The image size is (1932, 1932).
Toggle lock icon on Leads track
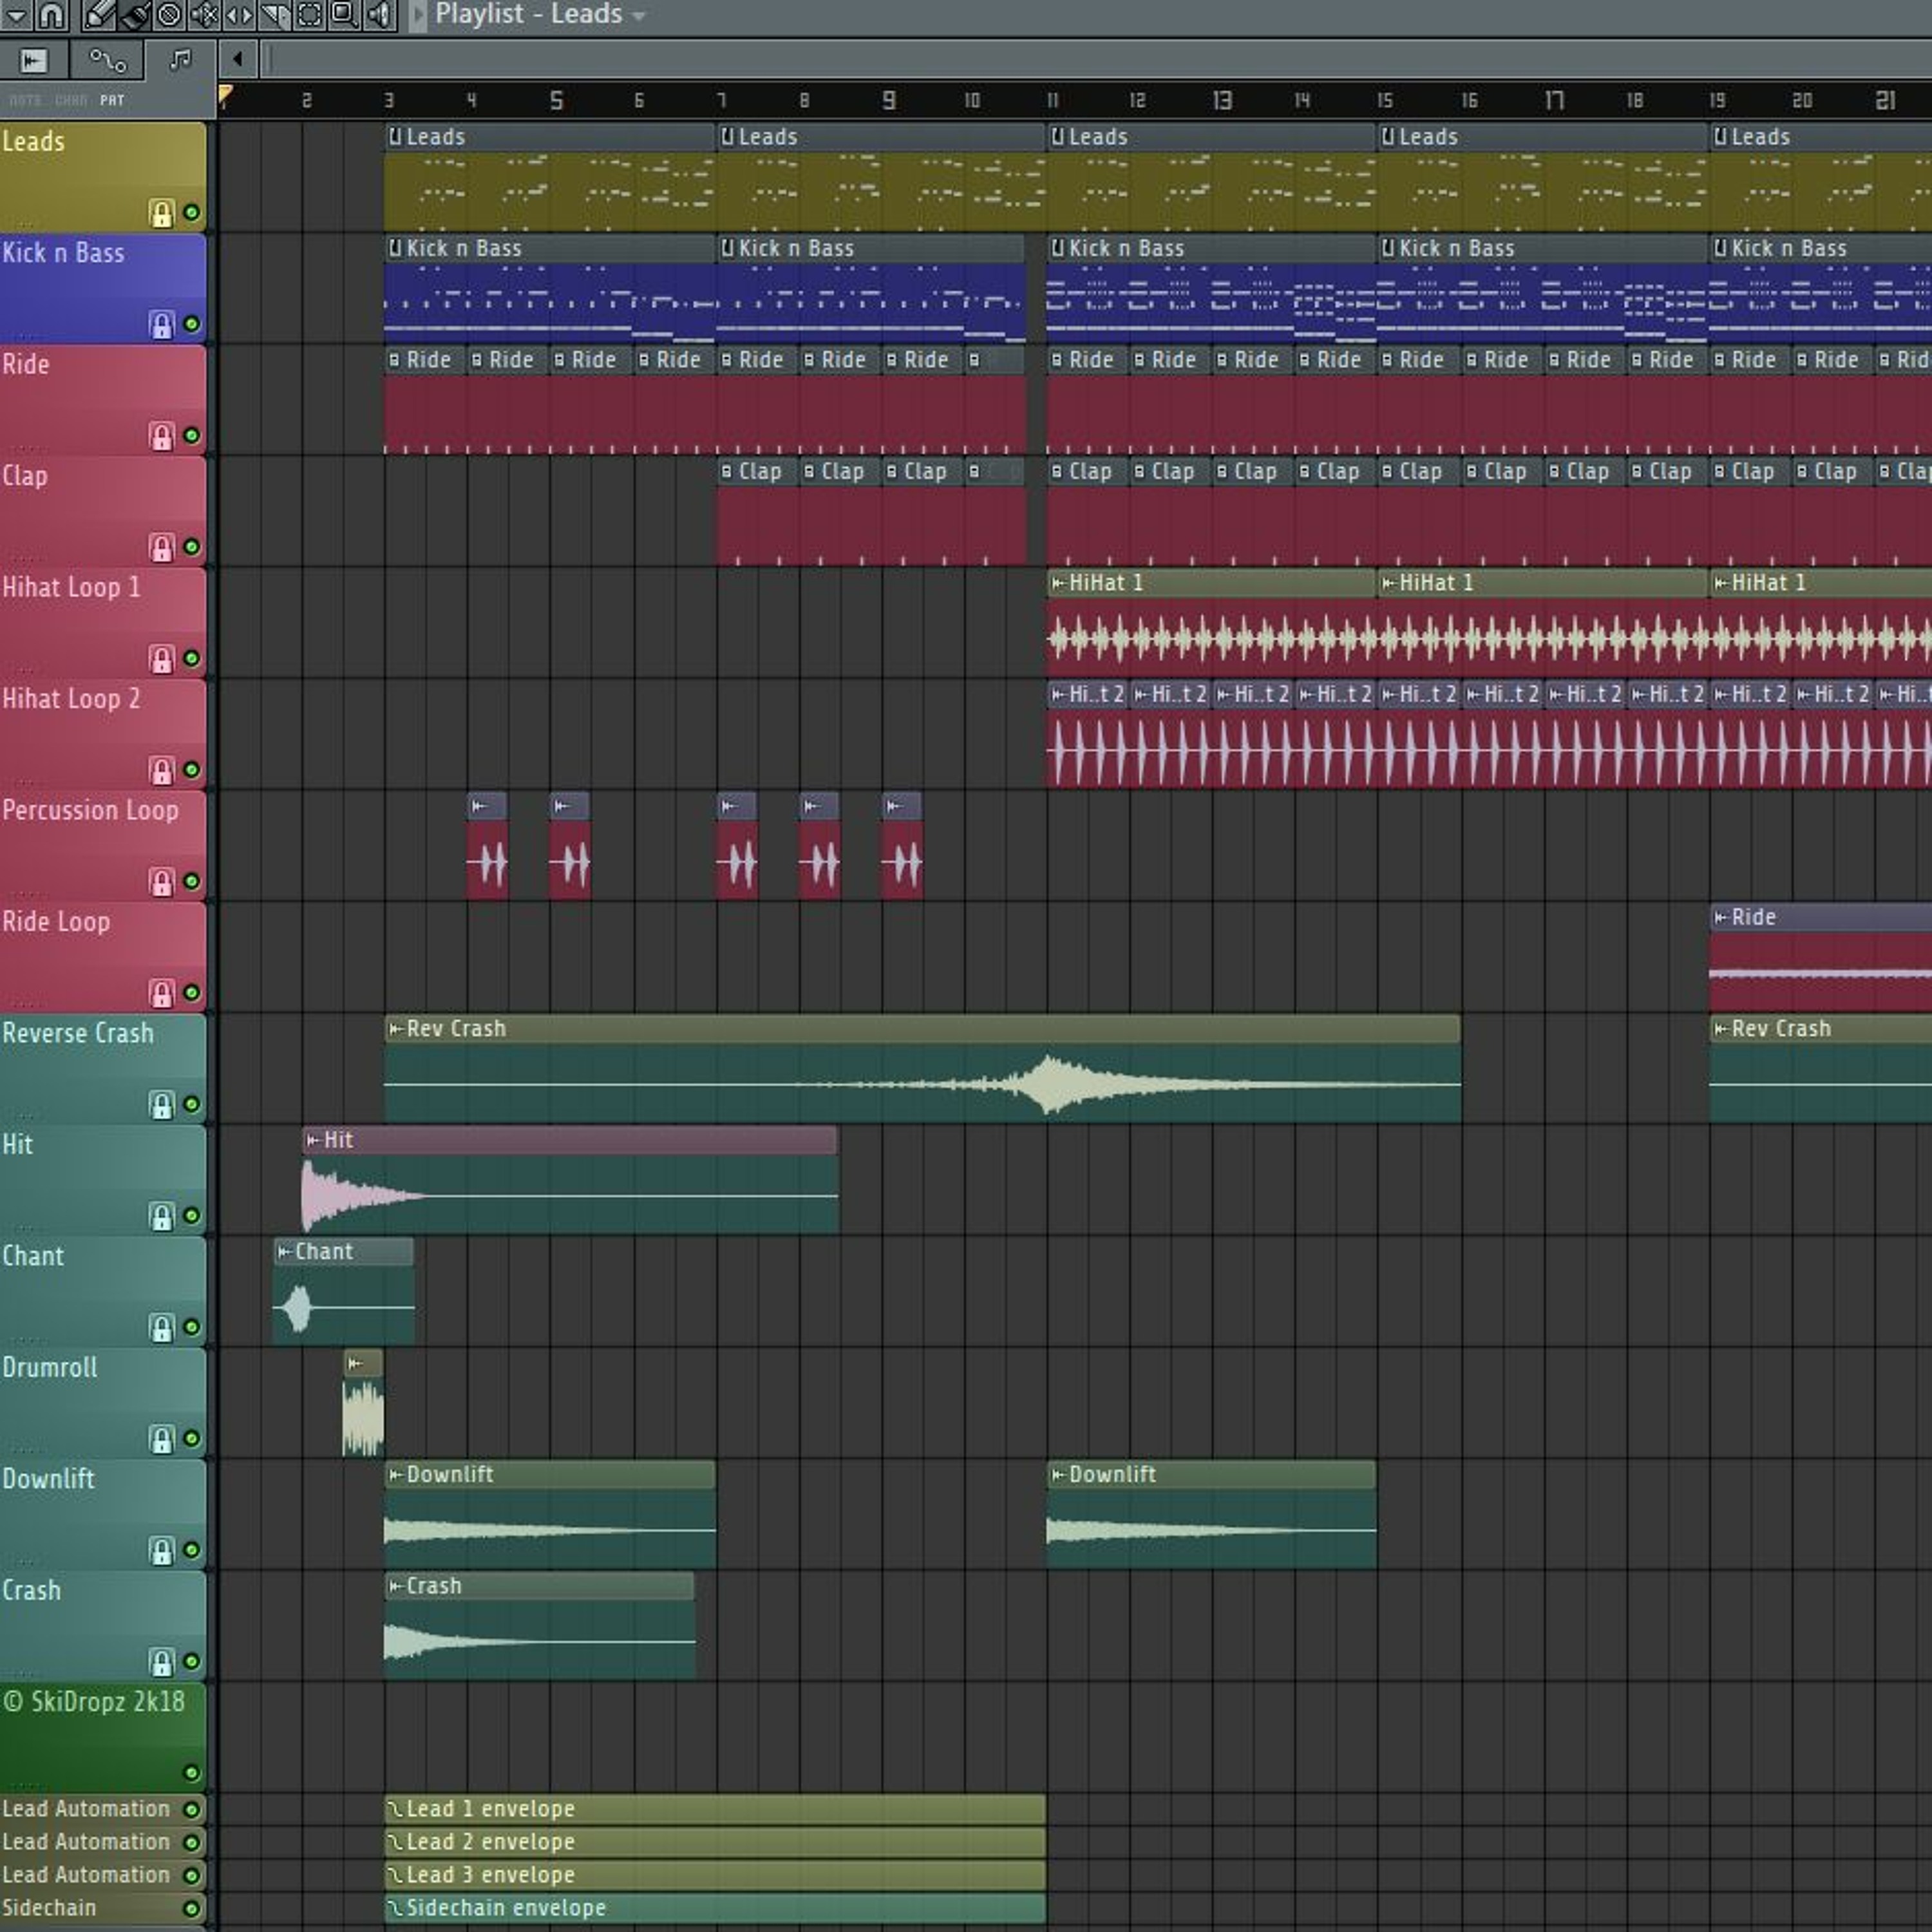pyautogui.click(x=161, y=213)
